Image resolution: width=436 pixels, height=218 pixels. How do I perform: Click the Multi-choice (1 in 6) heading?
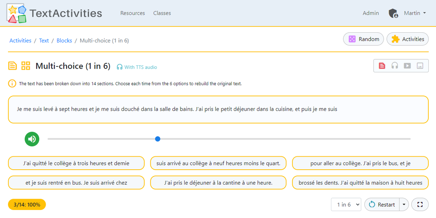[x=73, y=66]
